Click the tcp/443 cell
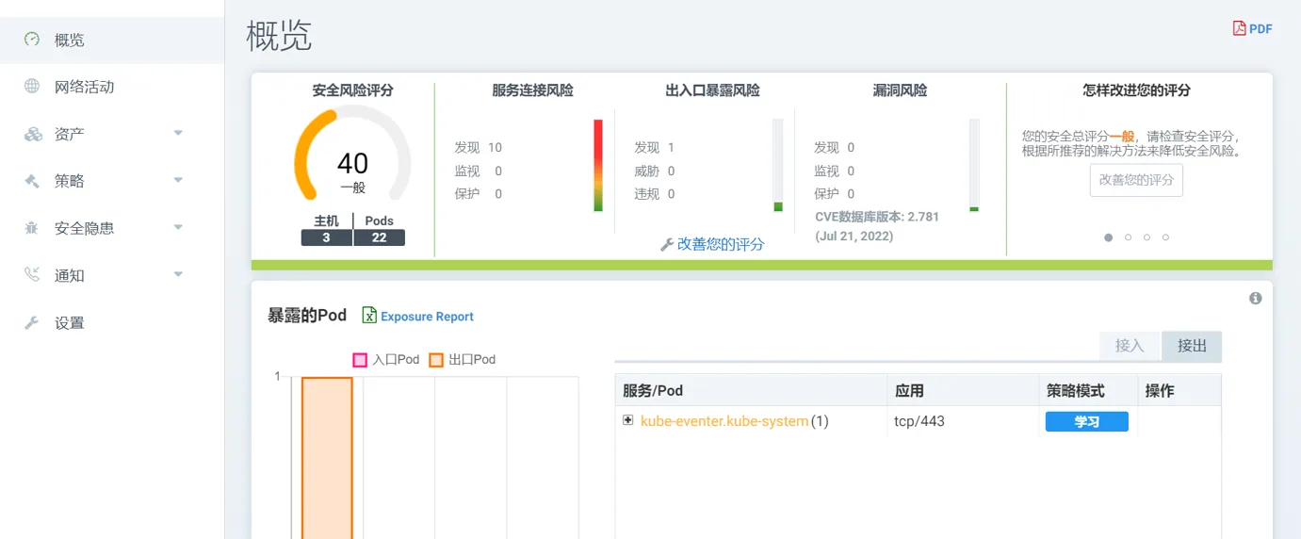This screenshot has height=539, width=1301. click(x=919, y=421)
